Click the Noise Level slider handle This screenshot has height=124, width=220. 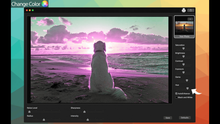tap(29, 112)
